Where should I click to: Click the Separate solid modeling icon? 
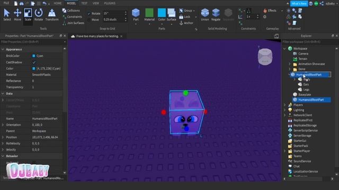pos(228,15)
